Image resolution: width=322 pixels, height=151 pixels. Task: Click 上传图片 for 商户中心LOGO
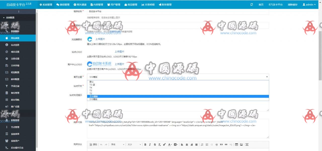coord(119,64)
